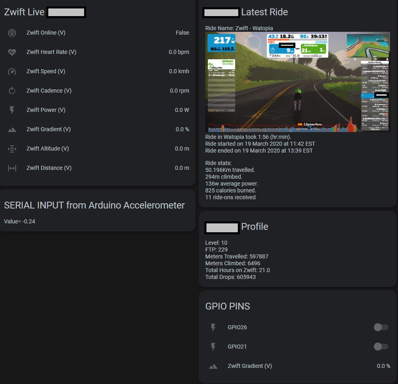This screenshot has height=384, width=398.
Task: Toggle the GPIO21 switch
Action: [381, 347]
